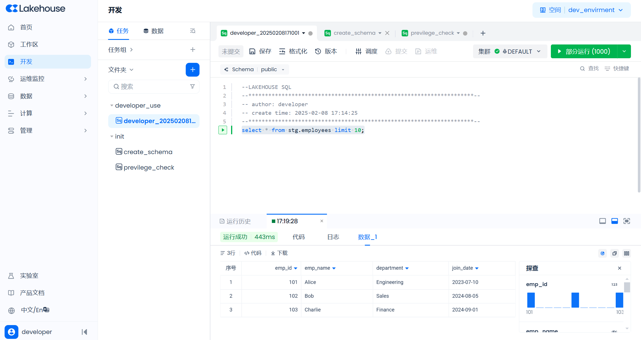641x340 pixels.
Task: Click the blue add-new-file plus button
Action: (x=192, y=70)
